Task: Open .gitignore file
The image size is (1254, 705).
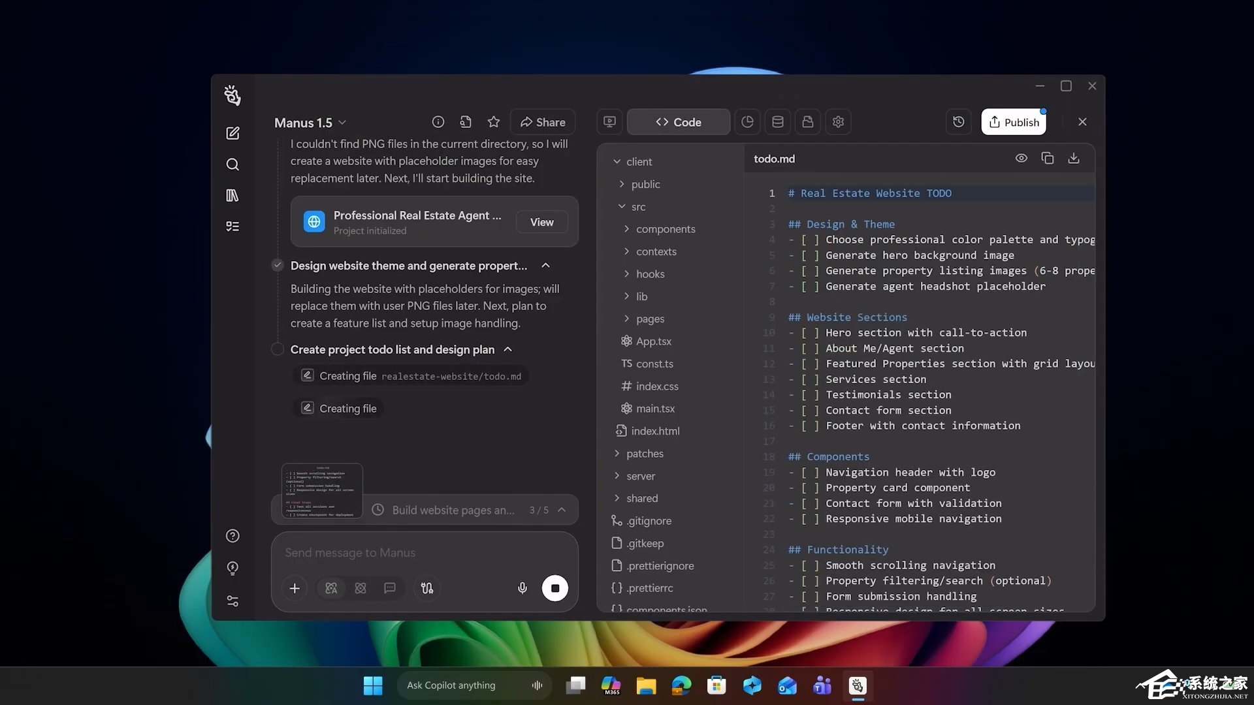Action: 641,521
